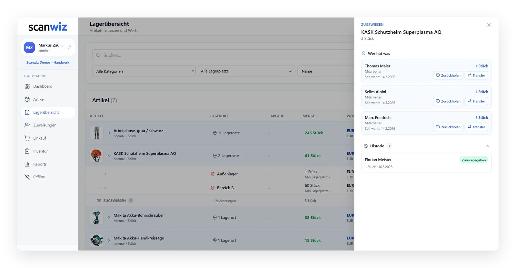Click Zurückholen for Marc Friedrich
This screenshot has height=268, width=516.
[448, 127]
